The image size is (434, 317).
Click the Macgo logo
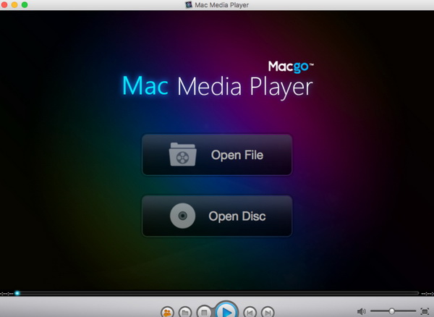click(x=286, y=65)
